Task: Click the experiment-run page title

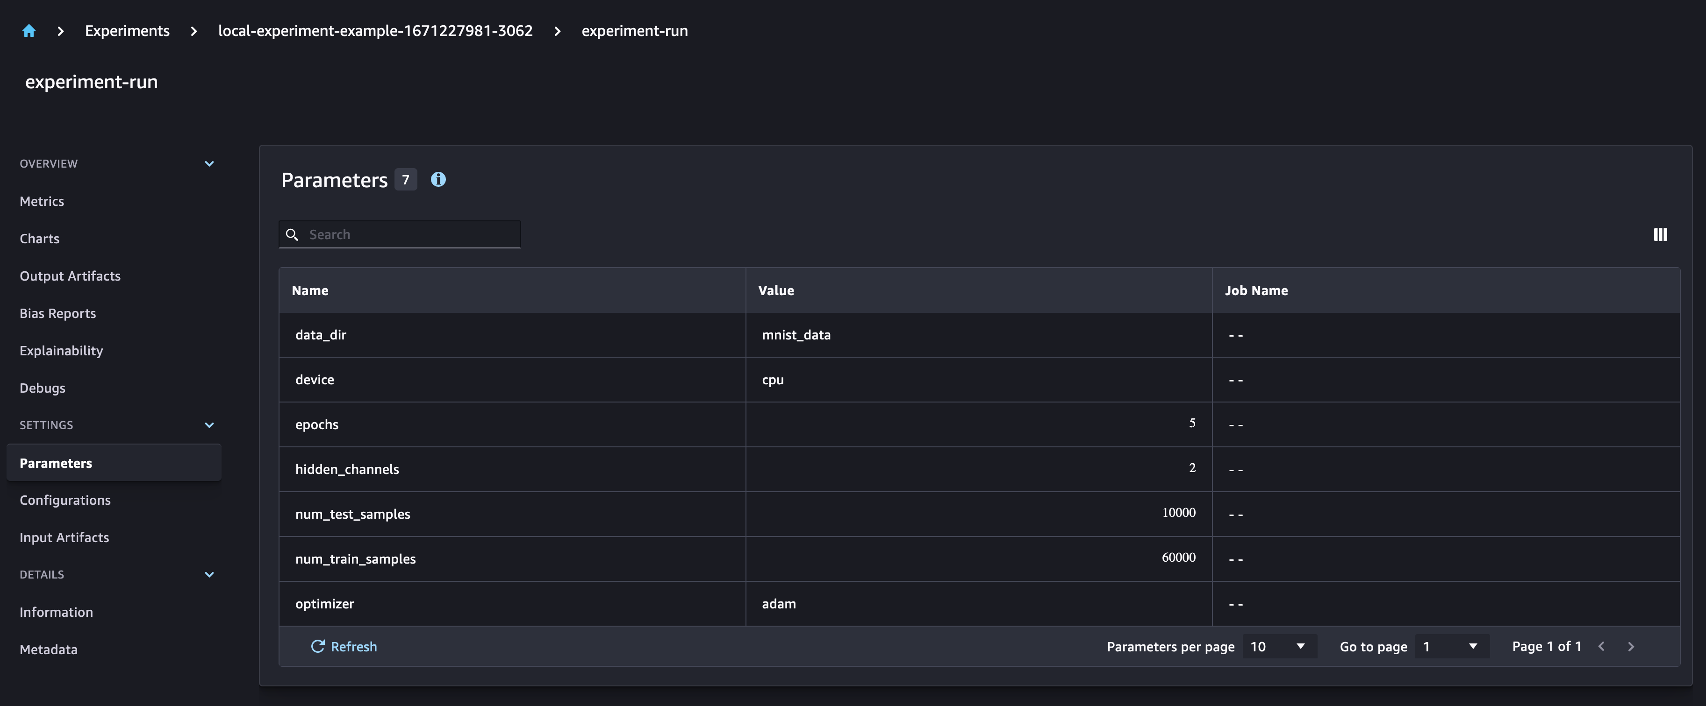Action: point(92,82)
